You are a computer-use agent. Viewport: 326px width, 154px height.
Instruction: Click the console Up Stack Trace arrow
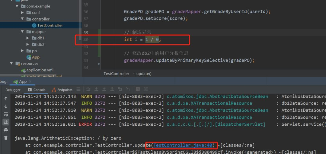tap(6, 99)
